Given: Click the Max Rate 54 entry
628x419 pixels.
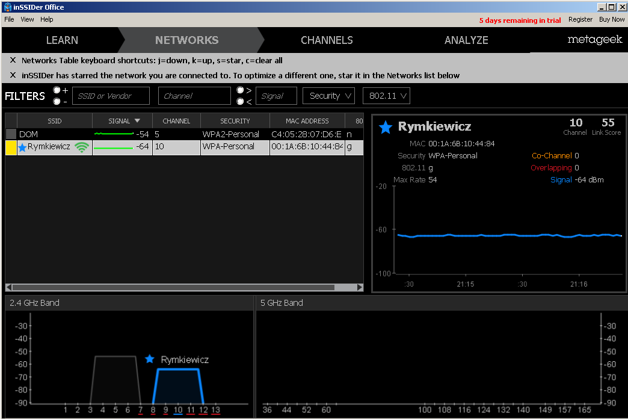Looking at the screenshot, I should 415,179.
